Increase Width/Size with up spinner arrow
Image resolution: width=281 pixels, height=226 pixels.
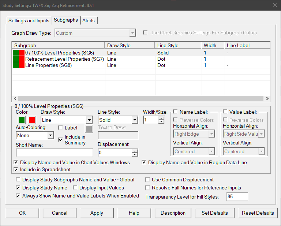click(161, 118)
